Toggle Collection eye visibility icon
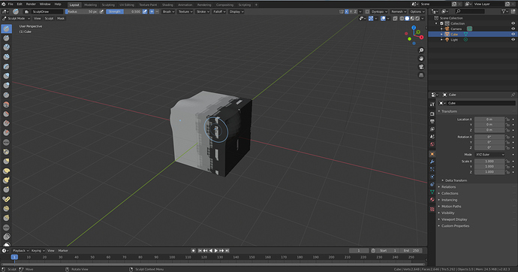 pyautogui.click(x=513, y=23)
